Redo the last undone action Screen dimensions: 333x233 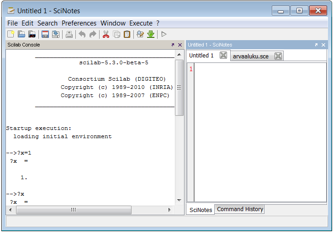tap(93, 34)
